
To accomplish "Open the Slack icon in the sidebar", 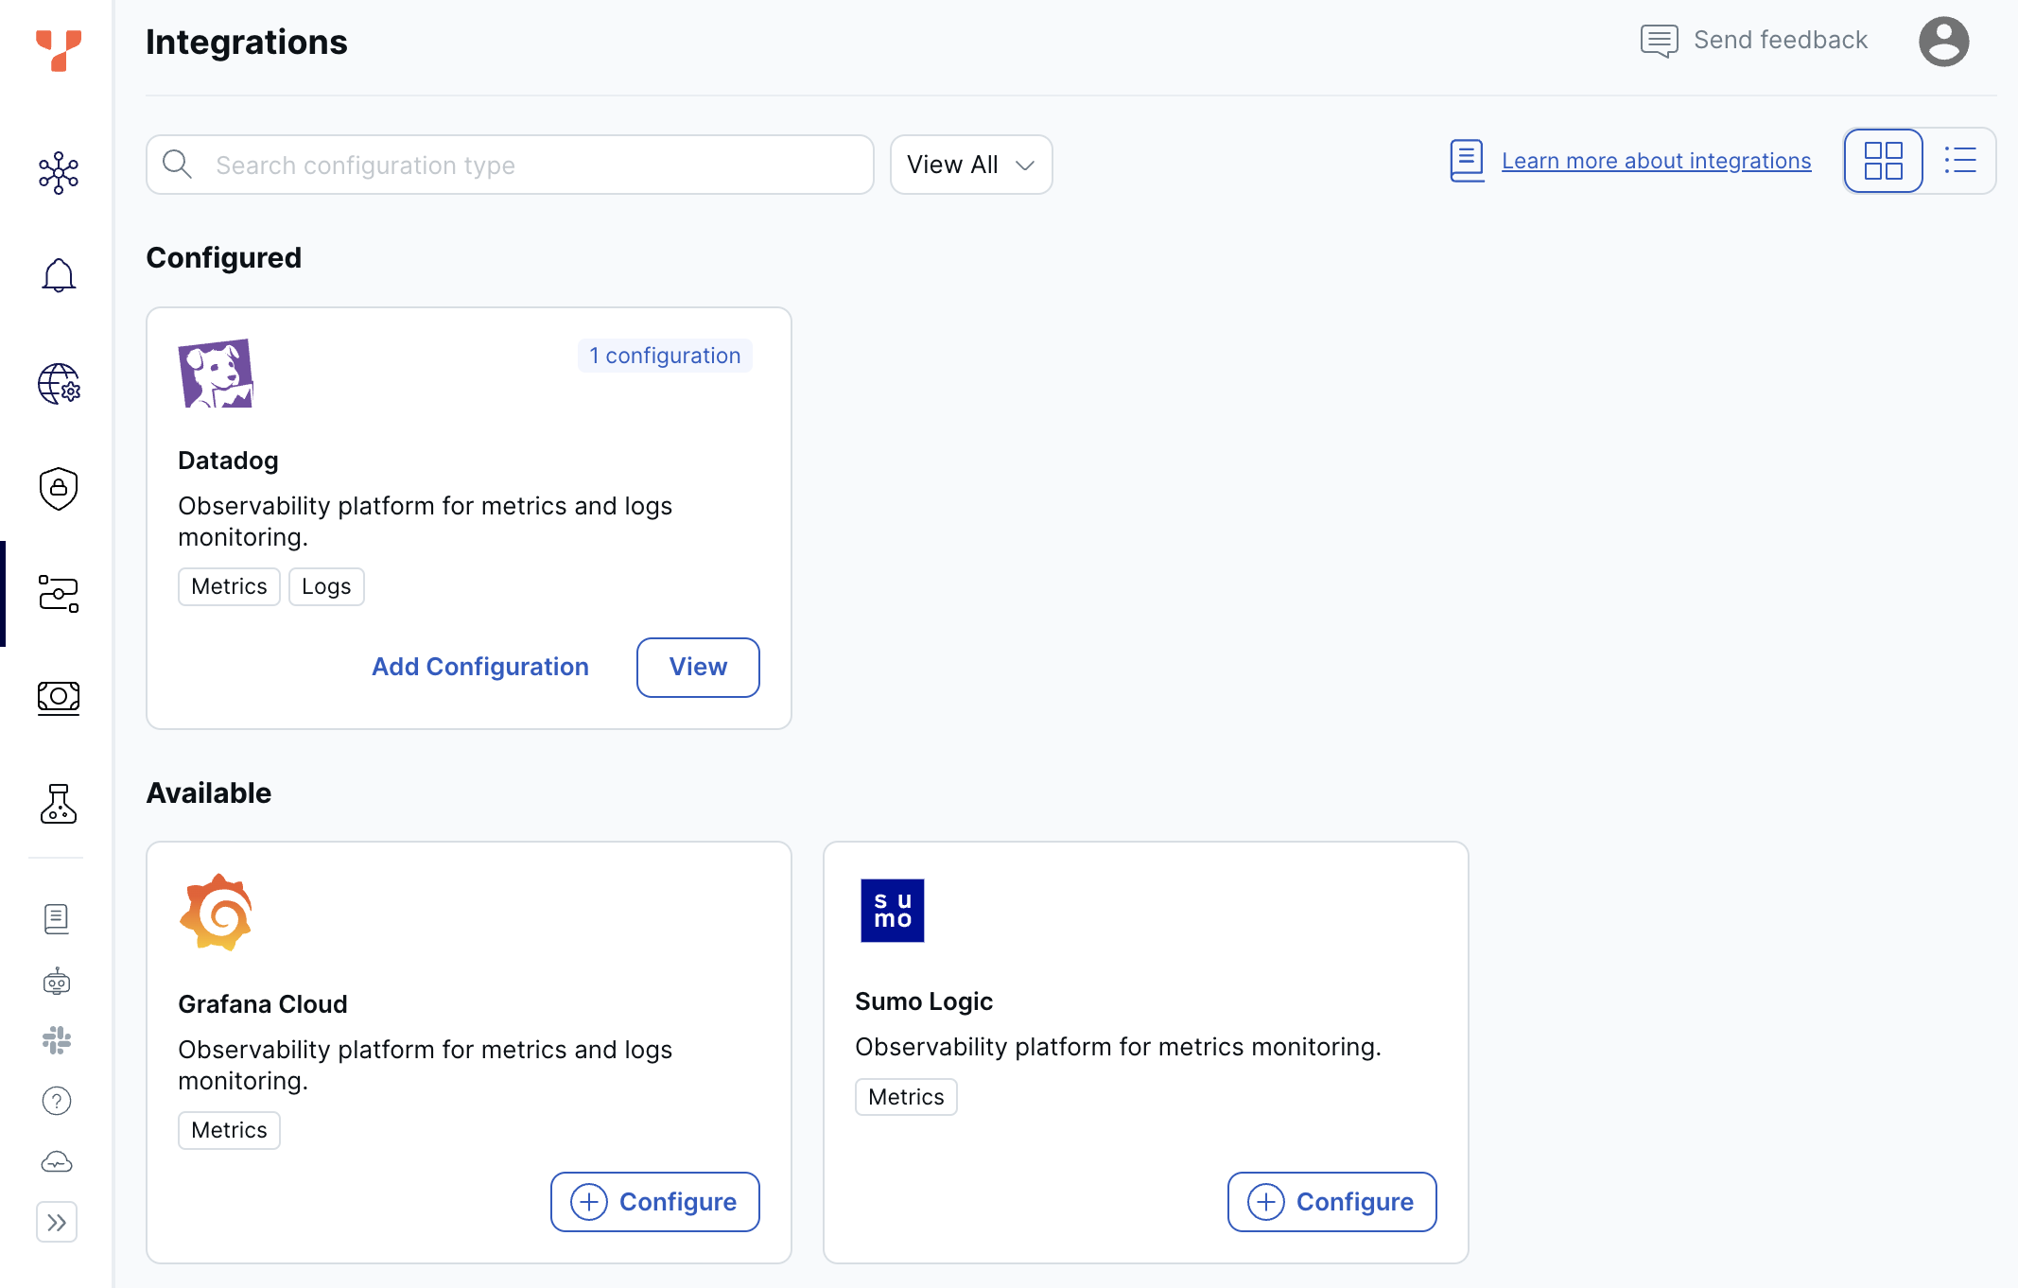I will [x=57, y=1040].
